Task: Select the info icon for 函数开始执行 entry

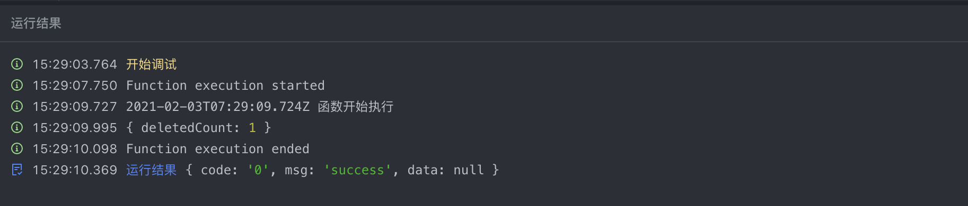Action: click(x=17, y=106)
